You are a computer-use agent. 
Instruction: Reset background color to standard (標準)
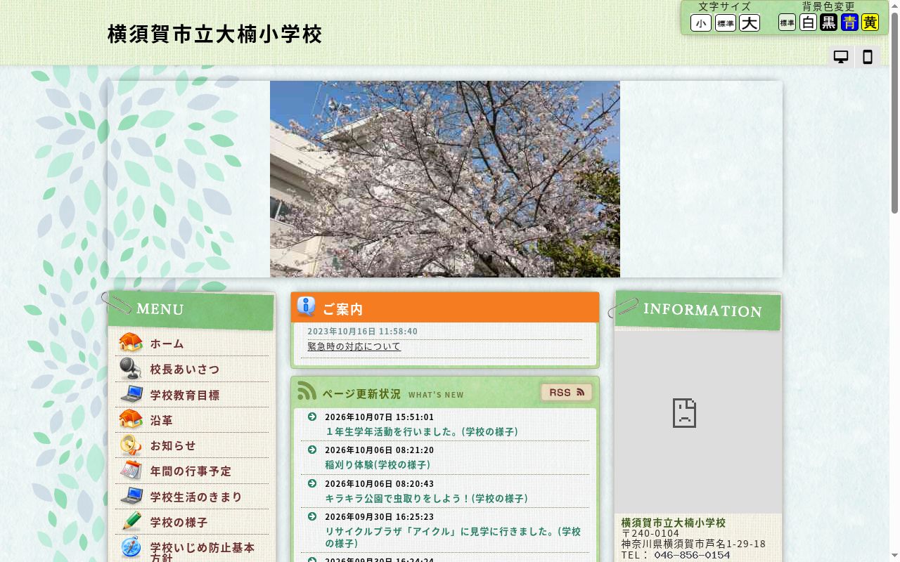tap(787, 22)
